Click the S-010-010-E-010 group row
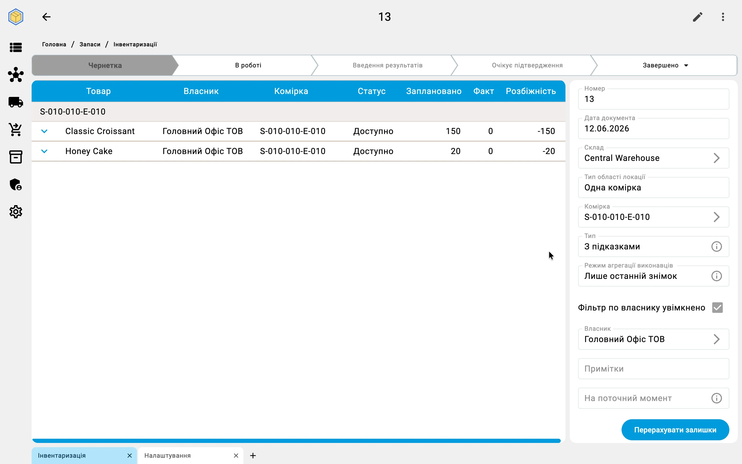The width and height of the screenshot is (742, 464). coord(298,112)
